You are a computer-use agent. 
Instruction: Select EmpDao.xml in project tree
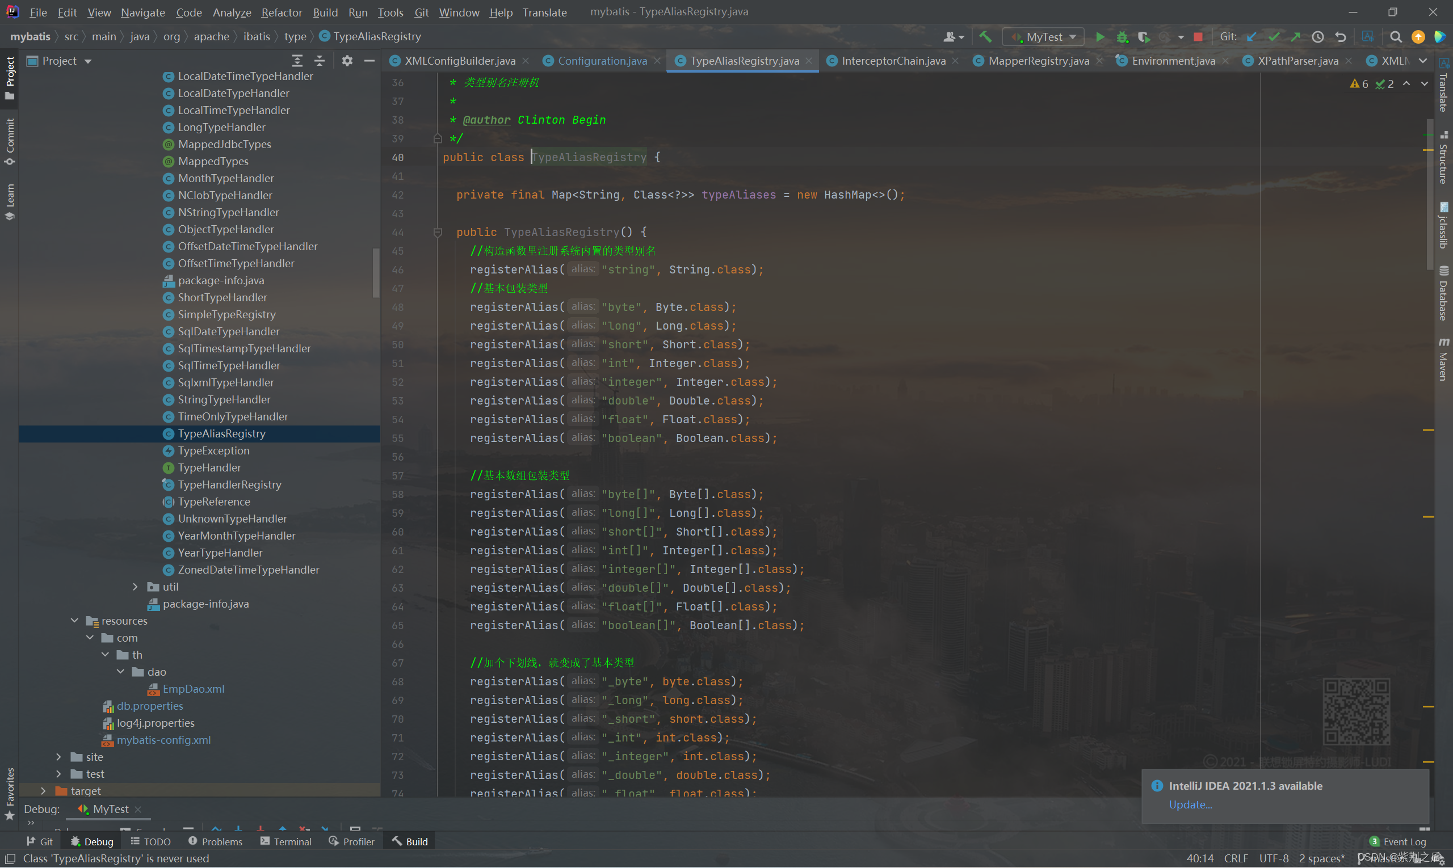click(x=193, y=689)
